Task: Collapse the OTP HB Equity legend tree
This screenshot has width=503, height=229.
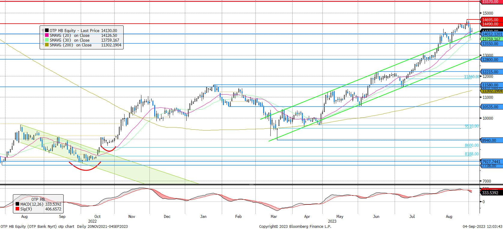Action: (43, 31)
